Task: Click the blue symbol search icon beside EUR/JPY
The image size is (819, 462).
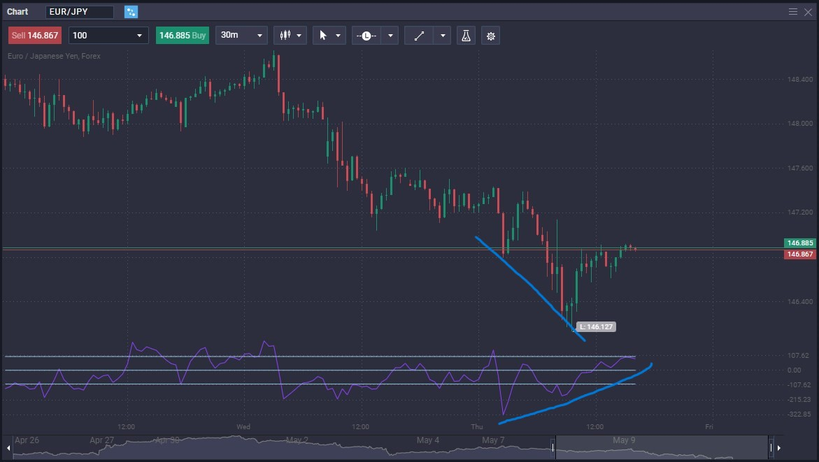Action: [131, 11]
